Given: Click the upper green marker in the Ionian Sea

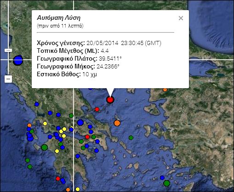Looking at the screenshot, I should (28, 160).
